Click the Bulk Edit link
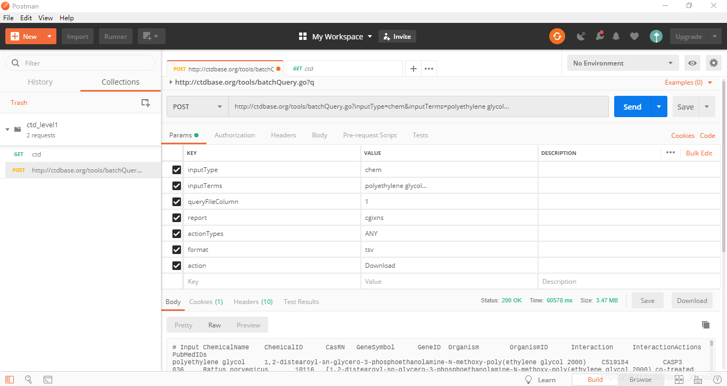 click(699, 153)
